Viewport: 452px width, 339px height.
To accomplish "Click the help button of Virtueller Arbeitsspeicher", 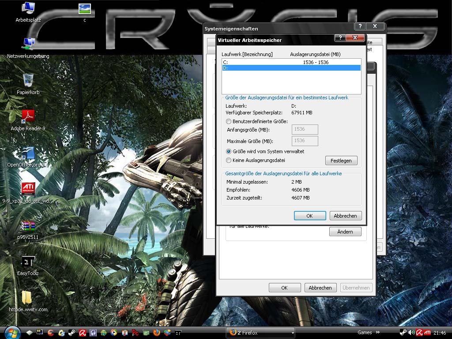I will (340, 38).
